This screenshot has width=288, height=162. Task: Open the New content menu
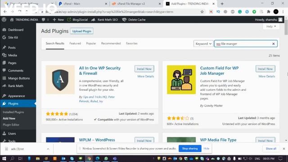coord(58,20)
